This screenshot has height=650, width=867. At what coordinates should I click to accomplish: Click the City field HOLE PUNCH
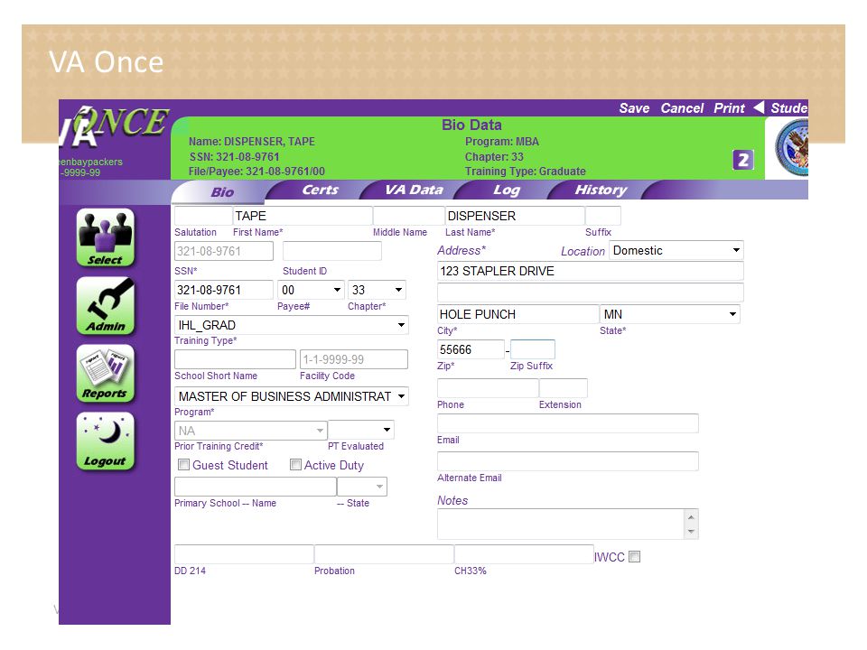tap(517, 314)
